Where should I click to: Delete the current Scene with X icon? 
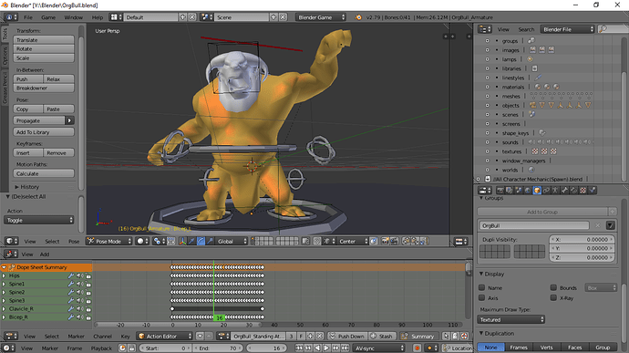pyautogui.click(x=283, y=17)
